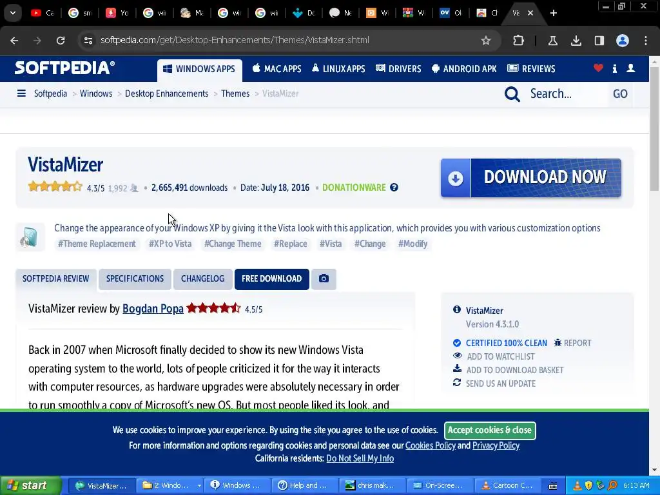Go to Themes breadcrumb link
This screenshot has height=495, width=660.
coord(235,93)
